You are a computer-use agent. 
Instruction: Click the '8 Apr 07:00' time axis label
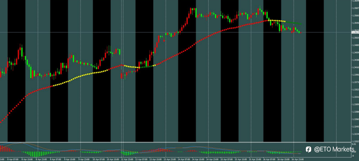coord(13,159)
